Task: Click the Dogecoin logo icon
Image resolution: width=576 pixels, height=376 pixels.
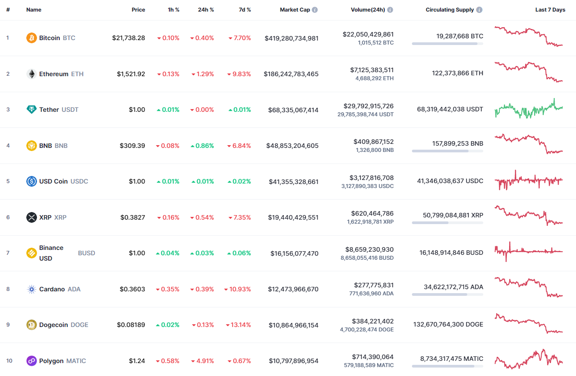Action: click(31, 325)
